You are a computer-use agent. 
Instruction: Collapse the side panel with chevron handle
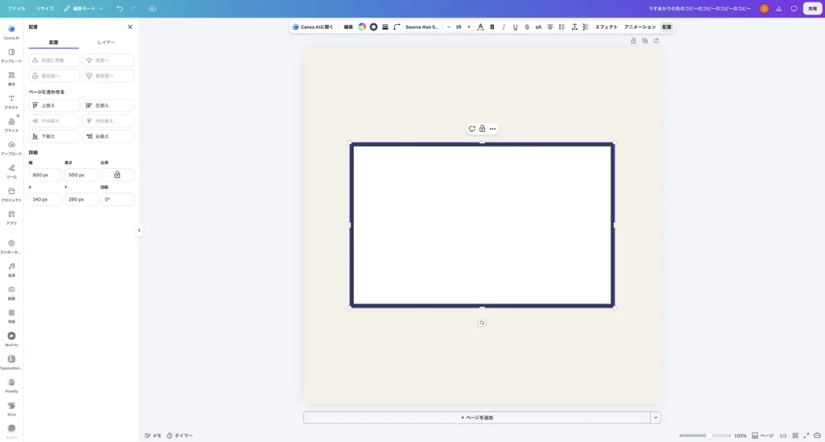pyautogui.click(x=139, y=230)
